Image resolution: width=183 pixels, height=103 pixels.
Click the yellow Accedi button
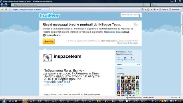[x=49, y=41]
